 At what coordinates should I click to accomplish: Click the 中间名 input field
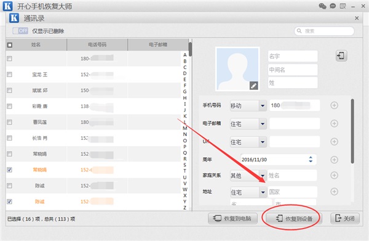293,70
